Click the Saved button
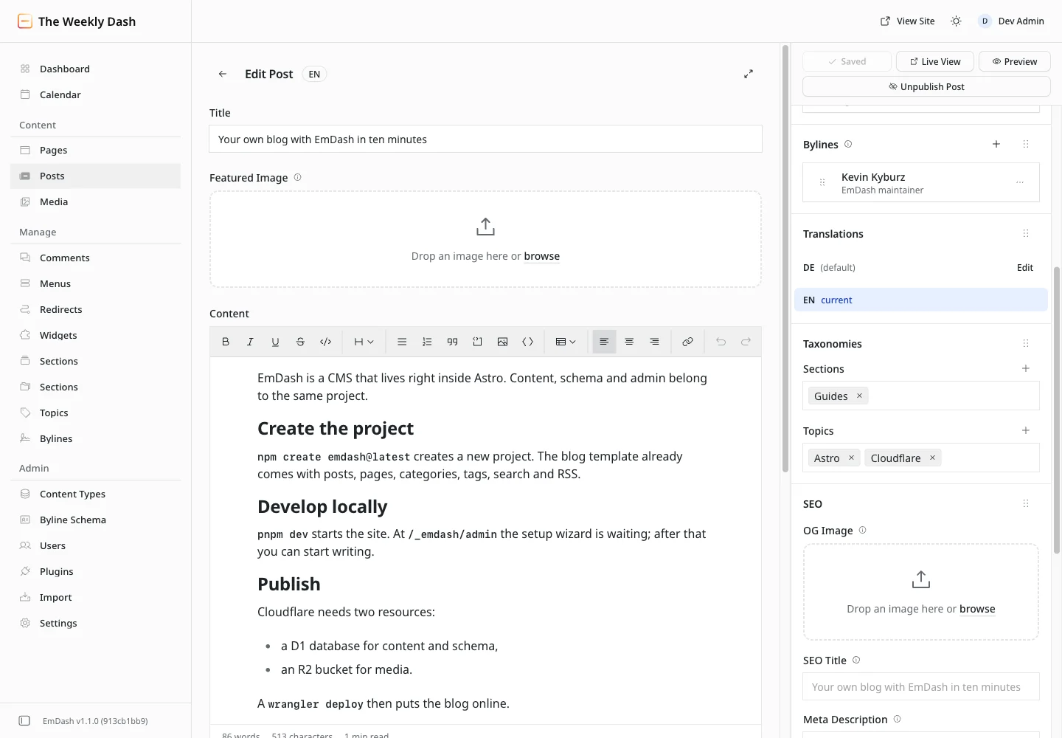This screenshot has width=1062, height=738. pos(847,61)
